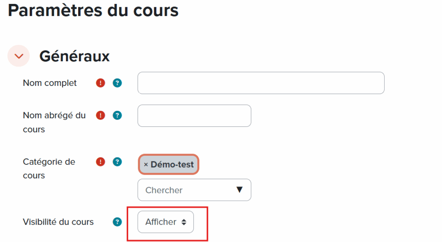442x242 pixels.
Task: Click into the Nom abrégé du cours field
Action: (194, 116)
